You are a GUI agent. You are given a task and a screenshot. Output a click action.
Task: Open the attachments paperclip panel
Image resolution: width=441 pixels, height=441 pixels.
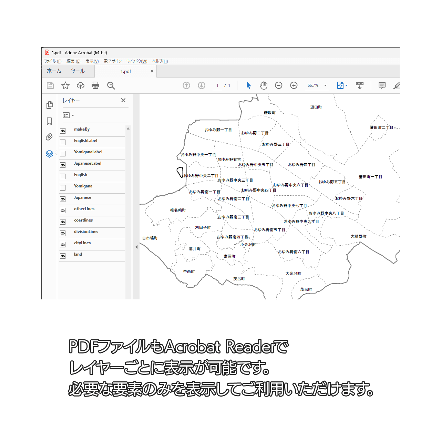point(49,137)
